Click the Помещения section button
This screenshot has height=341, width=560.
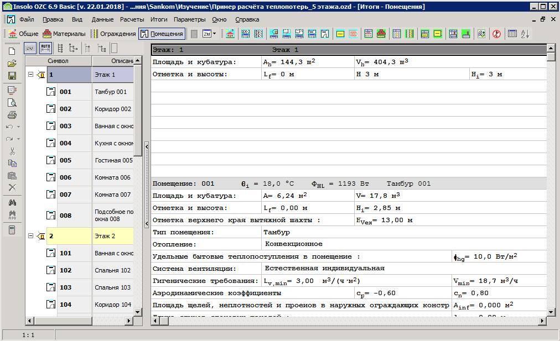coord(162,34)
